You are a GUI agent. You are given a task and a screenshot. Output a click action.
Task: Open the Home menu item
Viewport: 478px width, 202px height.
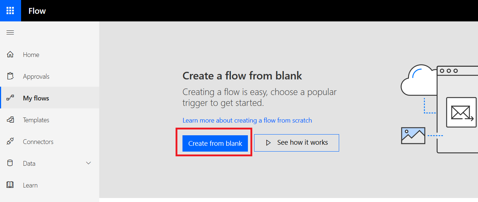[x=31, y=55]
